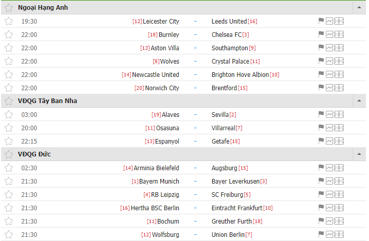Open flag icon for Norwich City match

coord(321,88)
